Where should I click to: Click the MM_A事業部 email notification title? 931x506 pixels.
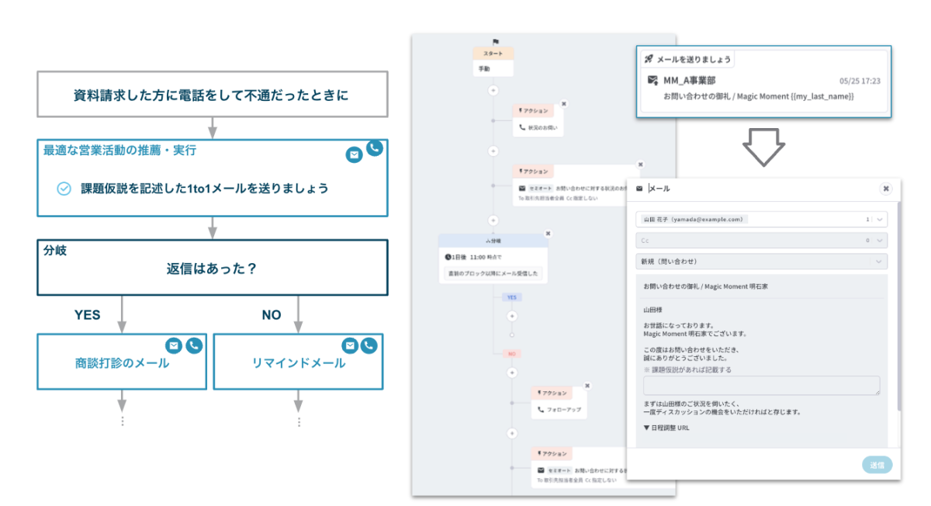(x=689, y=80)
